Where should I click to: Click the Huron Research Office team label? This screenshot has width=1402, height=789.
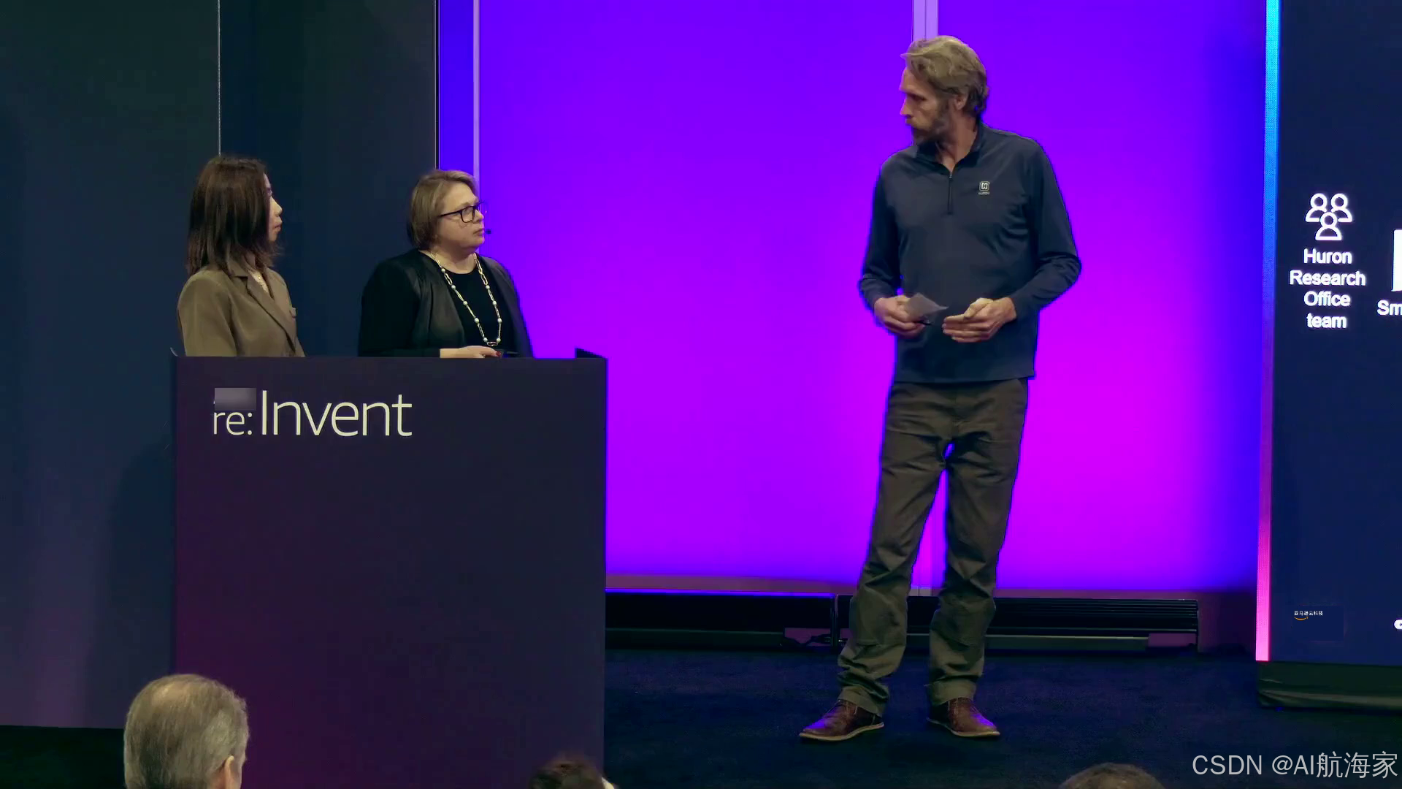point(1327,289)
